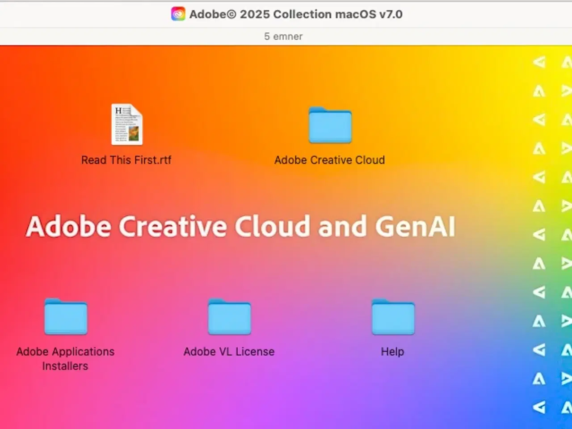Click the "Read This First.rtf" file name
This screenshot has height=429, width=572.
pos(126,160)
